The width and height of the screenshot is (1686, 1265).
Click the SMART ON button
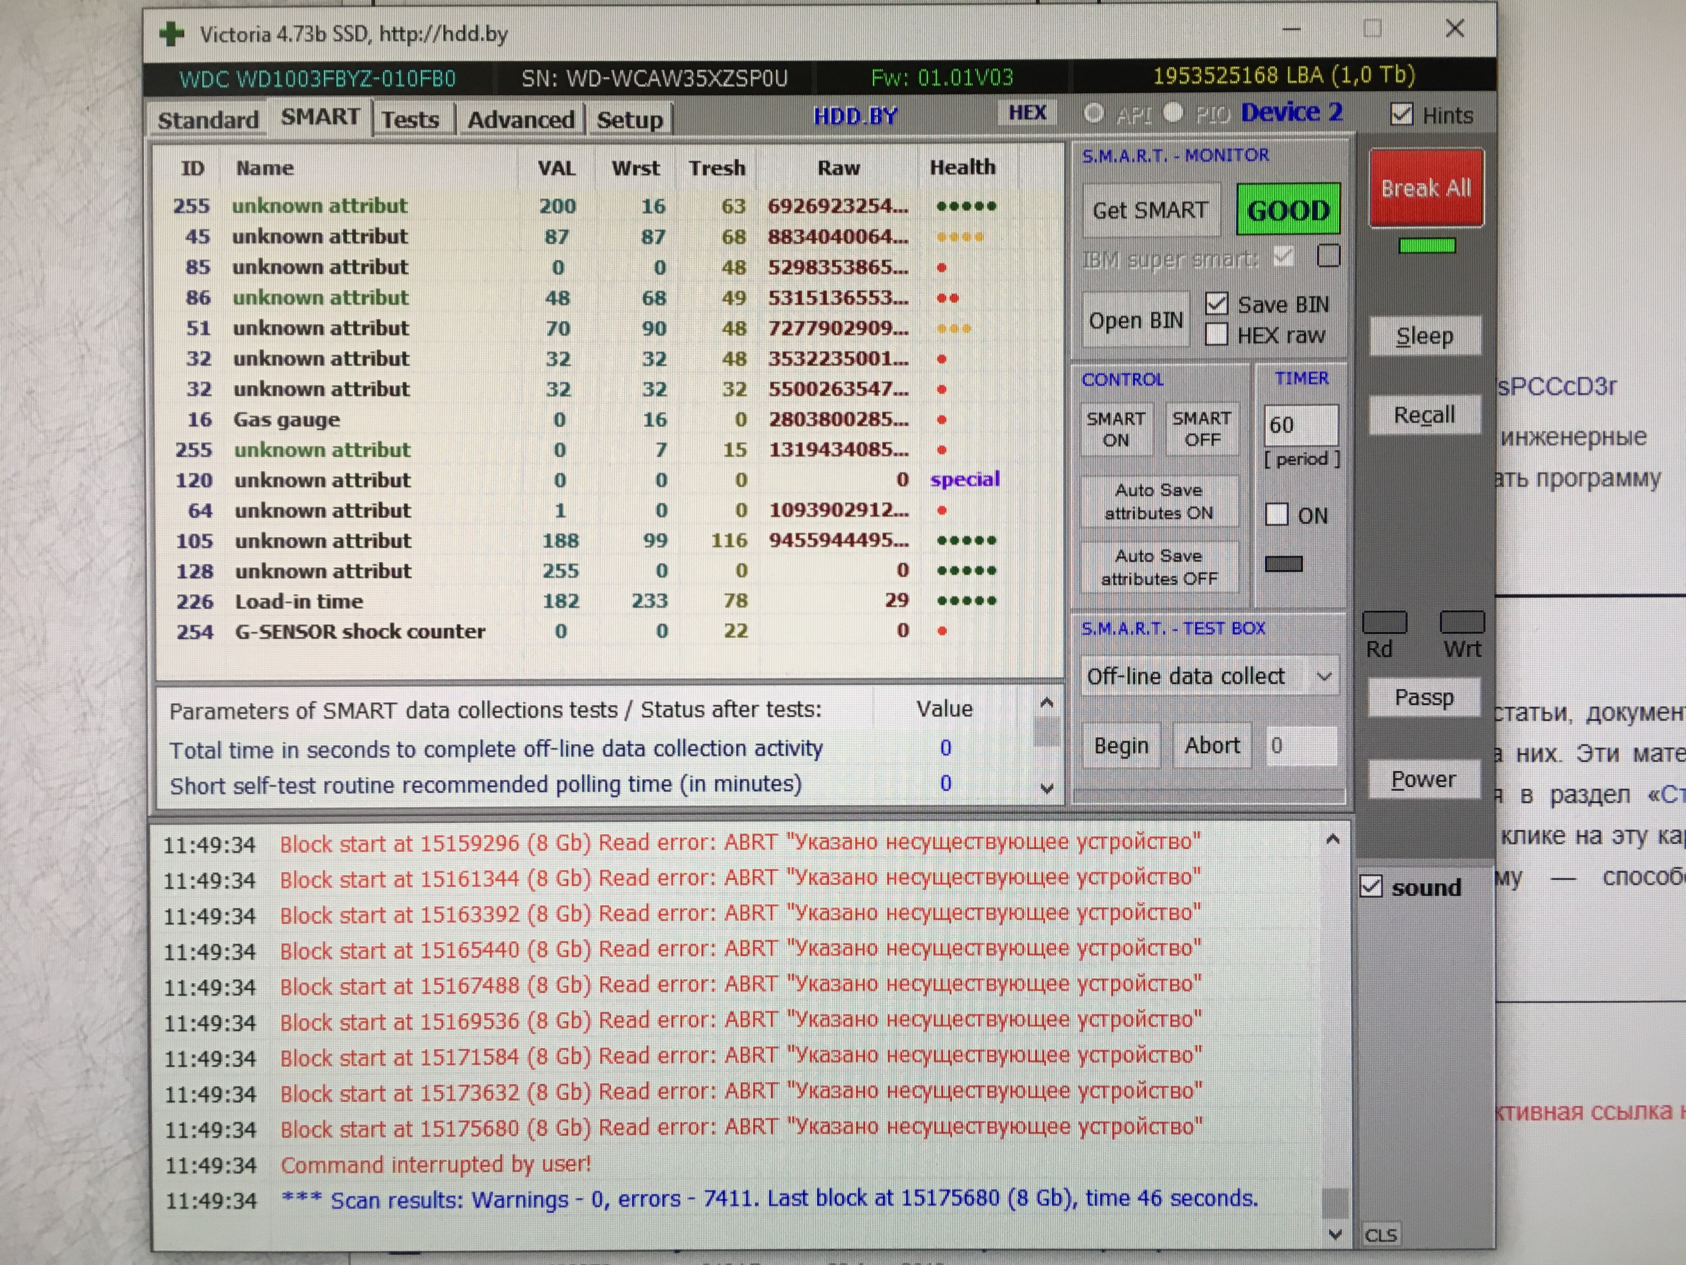pos(1116,429)
